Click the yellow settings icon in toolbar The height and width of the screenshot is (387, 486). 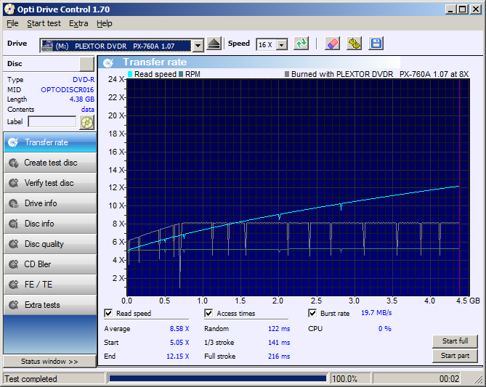(354, 44)
